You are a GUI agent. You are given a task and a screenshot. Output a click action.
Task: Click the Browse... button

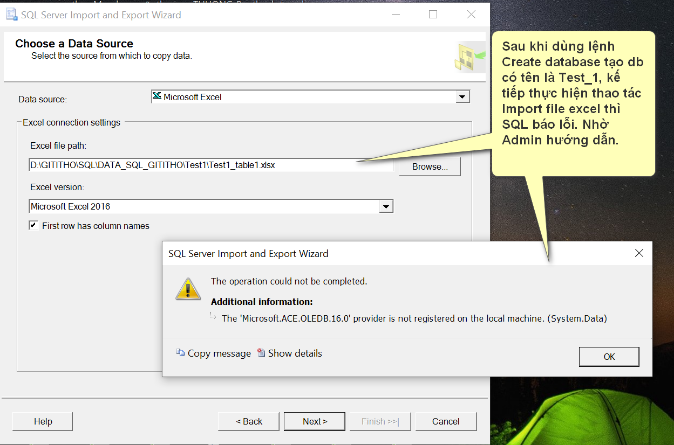click(x=430, y=166)
